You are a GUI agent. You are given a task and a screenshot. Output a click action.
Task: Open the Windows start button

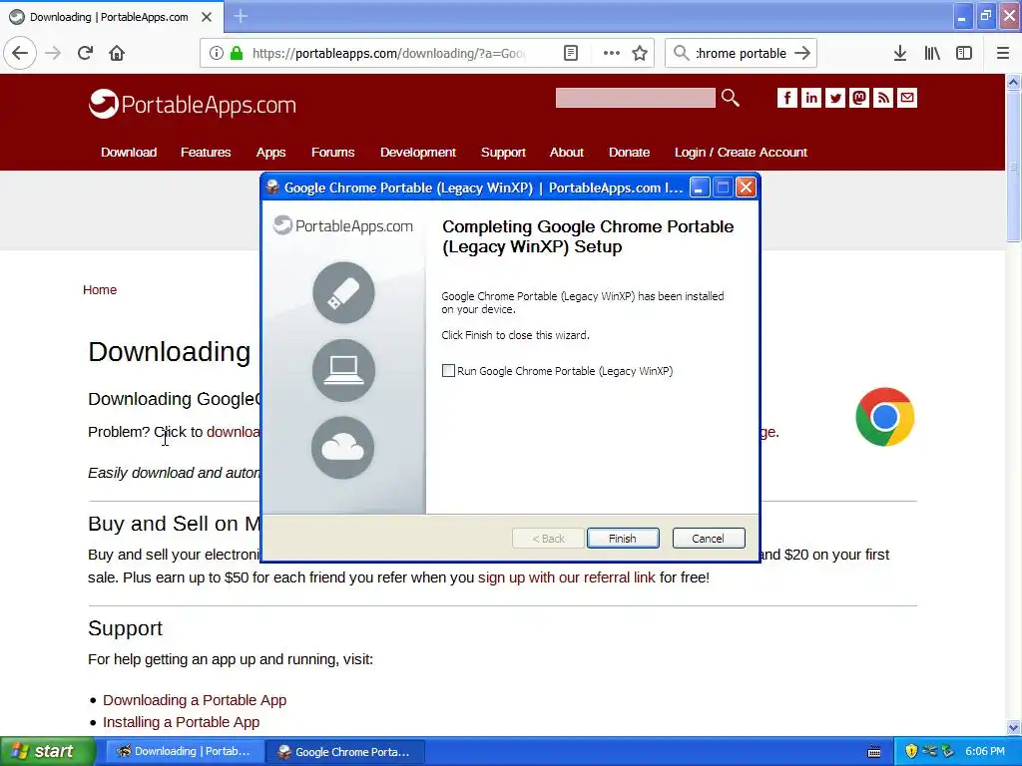47,751
